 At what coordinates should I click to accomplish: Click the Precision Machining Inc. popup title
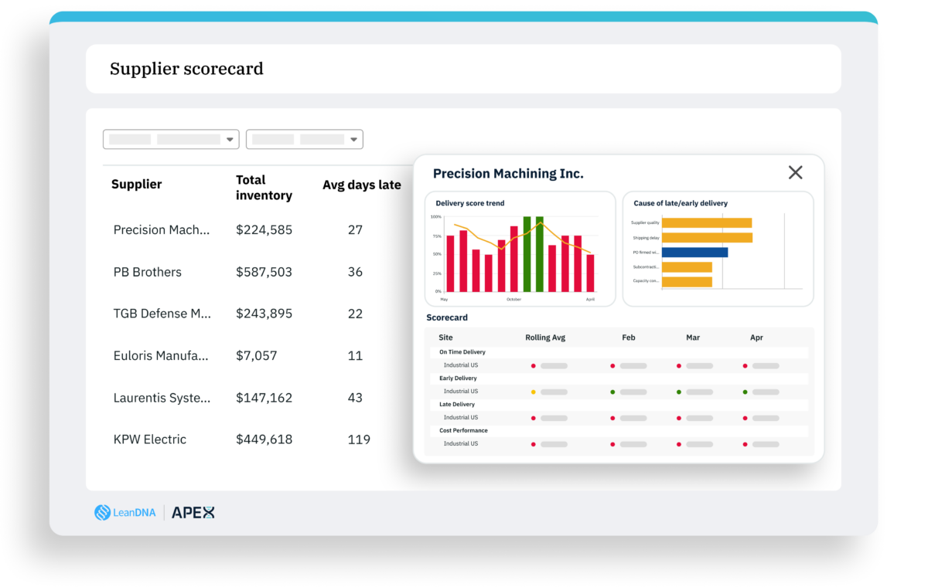pyautogui.click(x=508, y=174)
